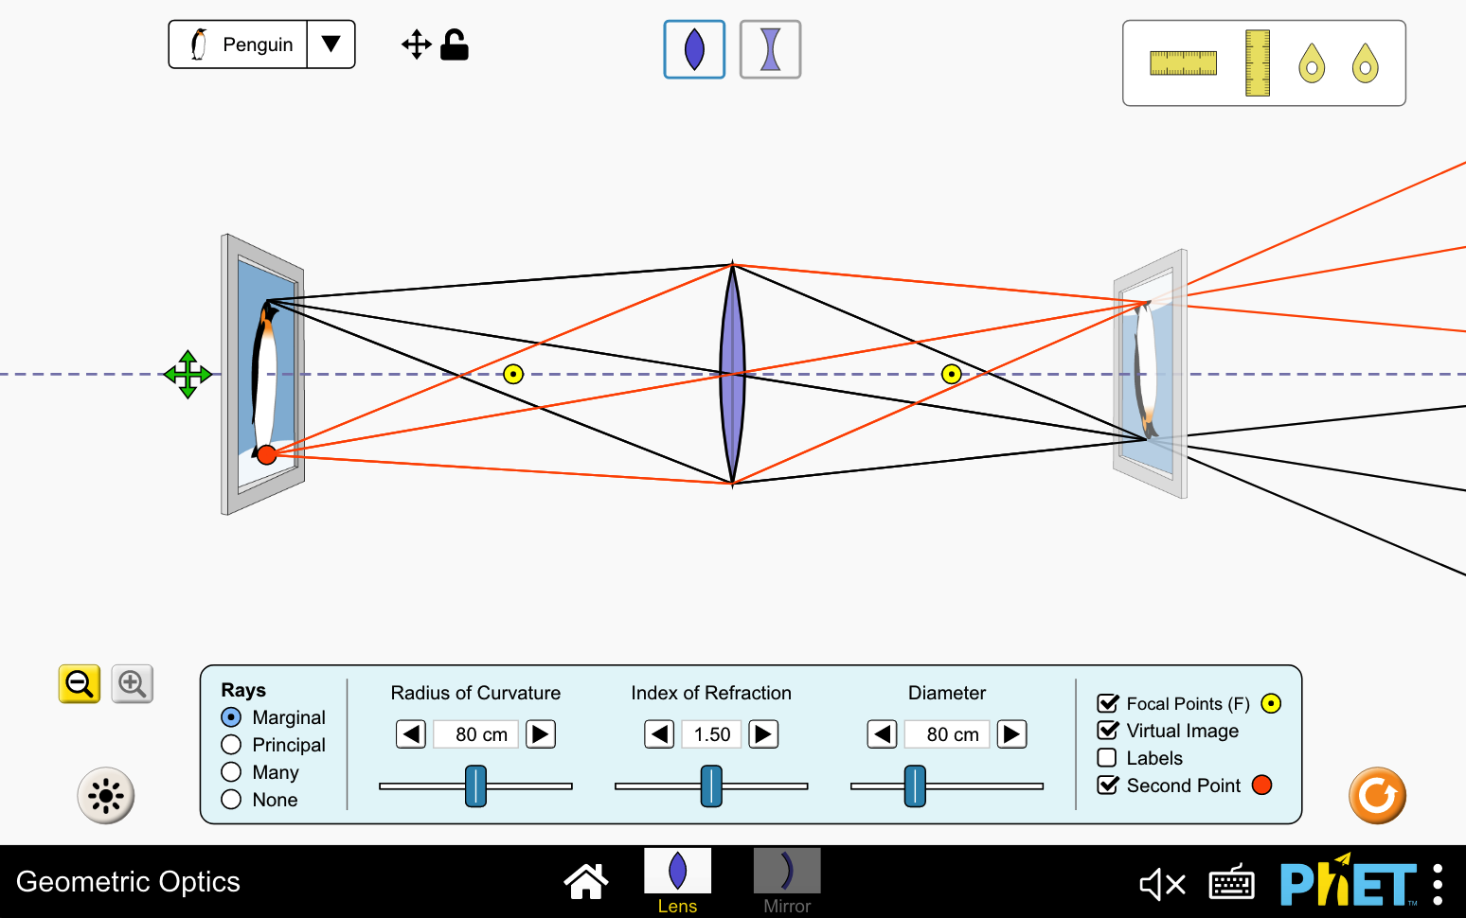Select the concave lens shape
This screenshot has width=1466, height=918.
pyautogui.click(x=770, y=49)
